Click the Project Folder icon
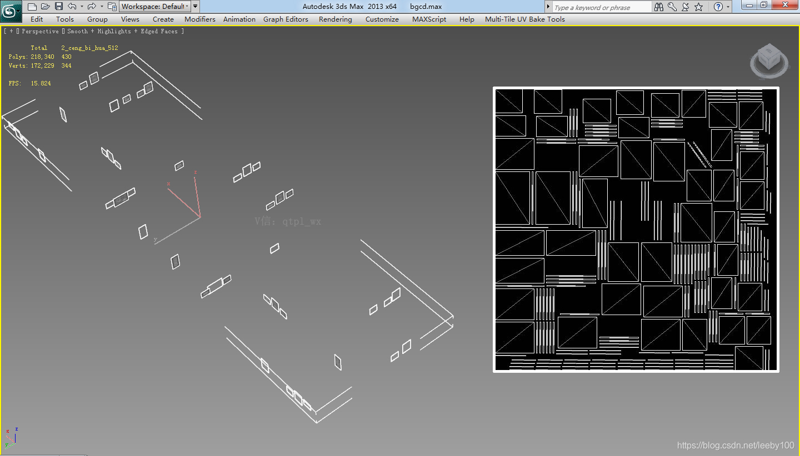Image resolution: width=800 pixels, height=456 pixels. pyautogui.click(x=112, y=7)
